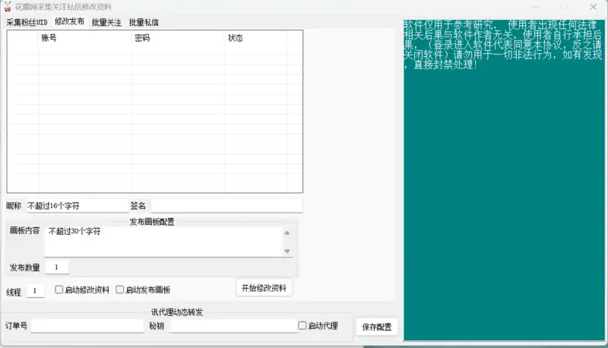Click the disclaimer text in the teal log panel

tap(503, 45)
